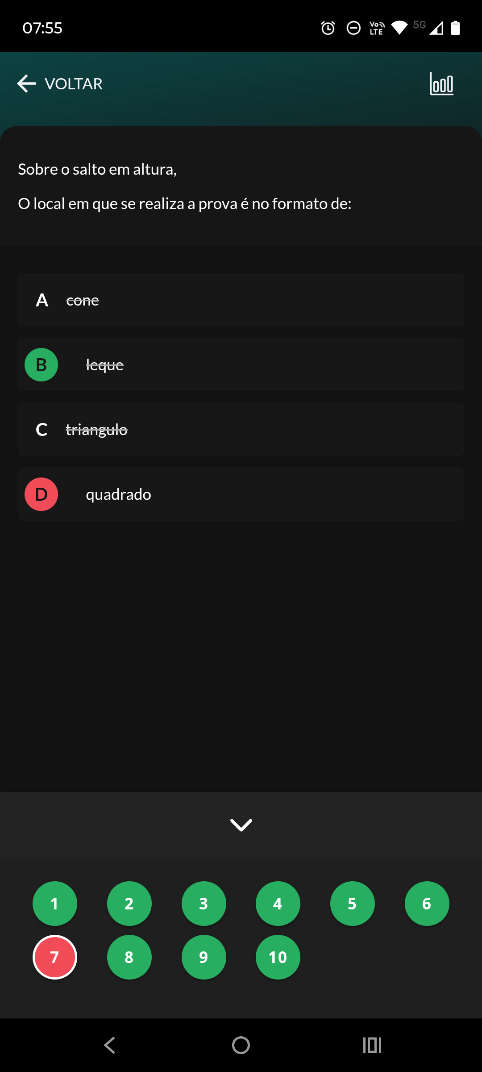
Task: Choose answer option D quadrado
Action: (x=241, y=494)
